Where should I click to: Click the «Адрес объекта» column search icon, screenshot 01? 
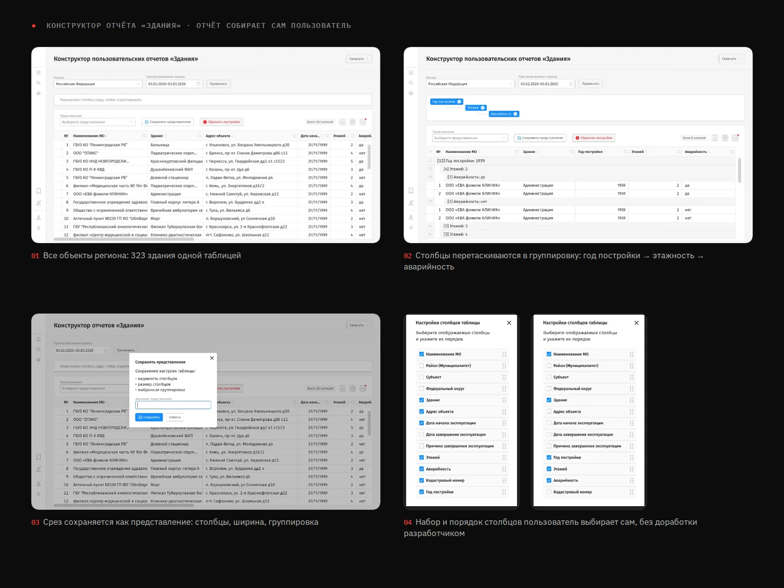[294, 136]
